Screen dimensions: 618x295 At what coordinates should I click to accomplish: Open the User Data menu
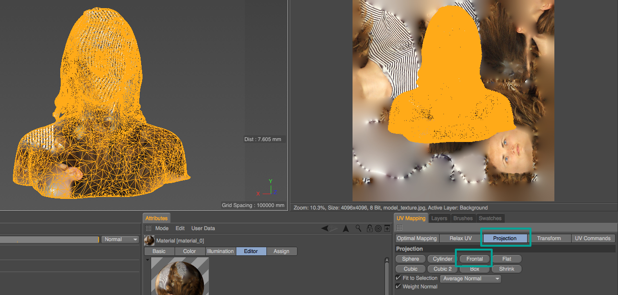(203, 229)
